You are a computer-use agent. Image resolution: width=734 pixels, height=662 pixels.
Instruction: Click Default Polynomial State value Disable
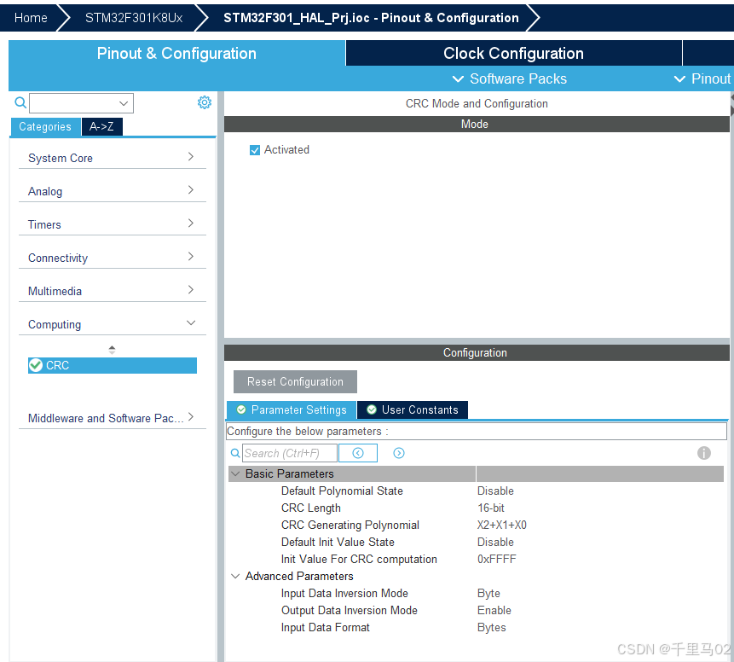pyautogui.click(x=495, y=491)
